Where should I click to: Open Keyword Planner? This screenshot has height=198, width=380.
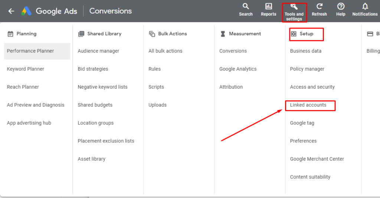[x=26, y=69]
